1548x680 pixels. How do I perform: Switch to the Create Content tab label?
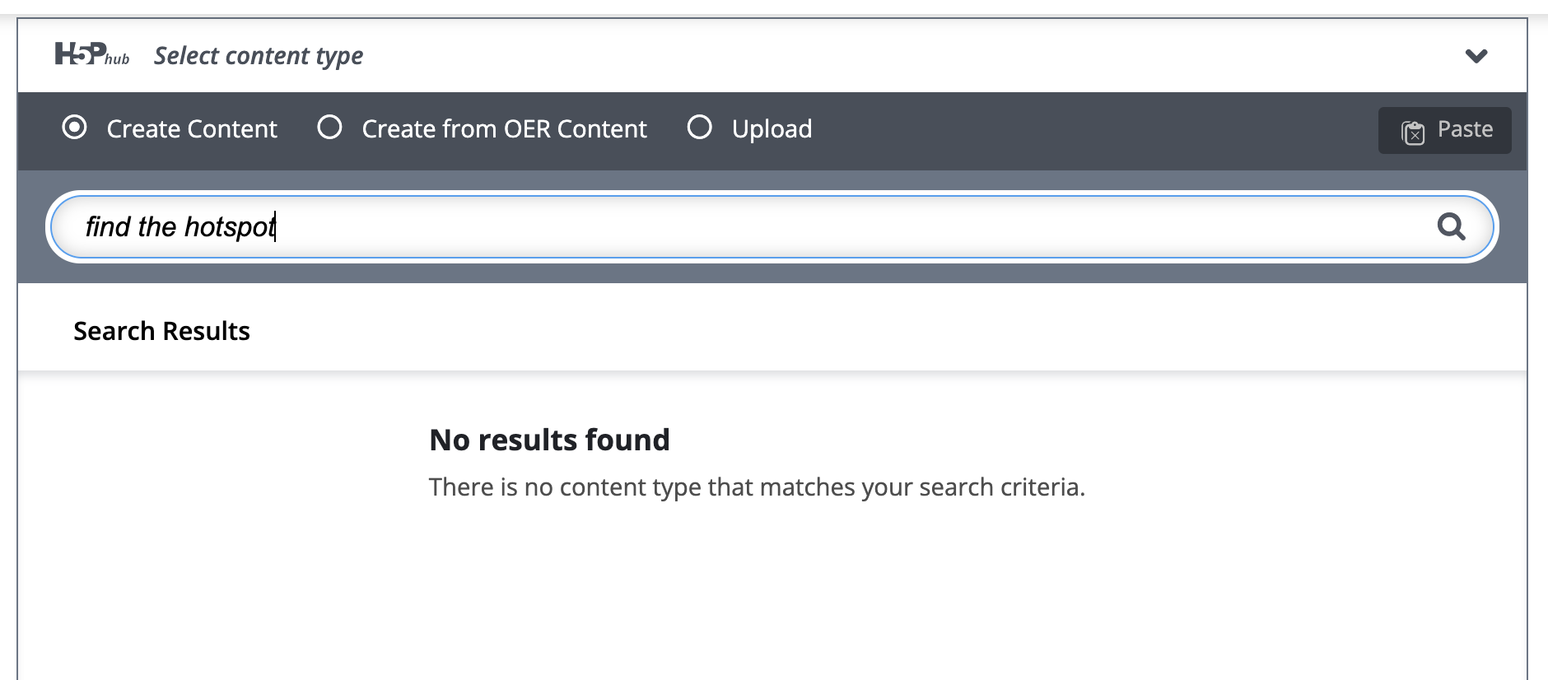192,129
